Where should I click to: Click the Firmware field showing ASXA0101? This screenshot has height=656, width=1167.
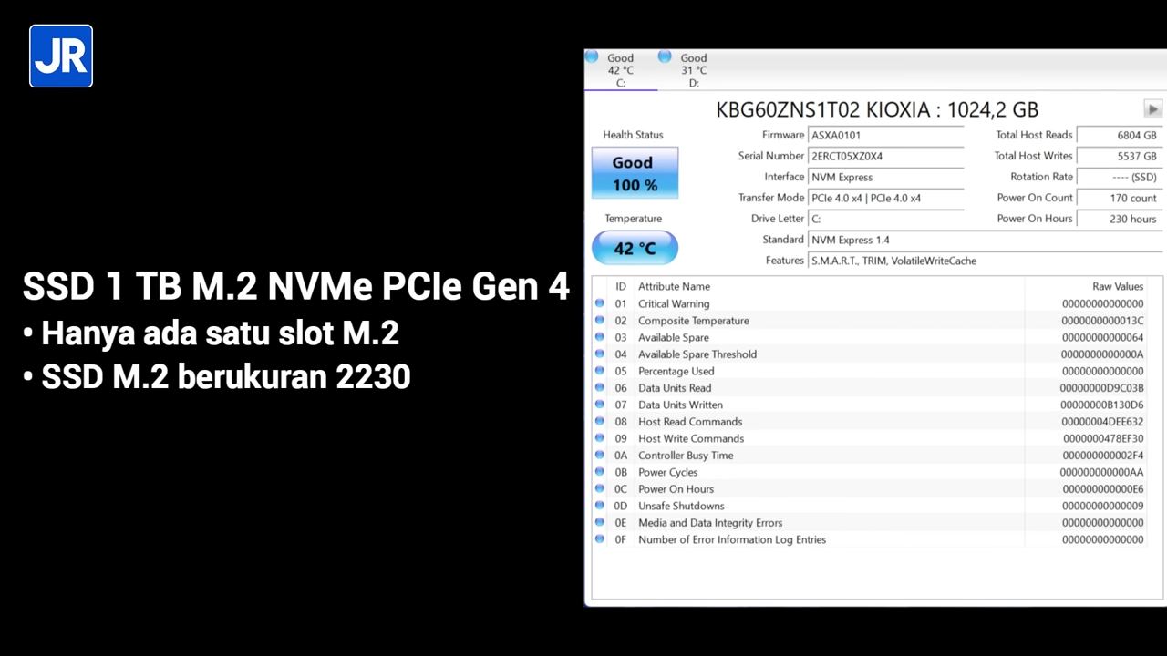click(x=884, y=135)
